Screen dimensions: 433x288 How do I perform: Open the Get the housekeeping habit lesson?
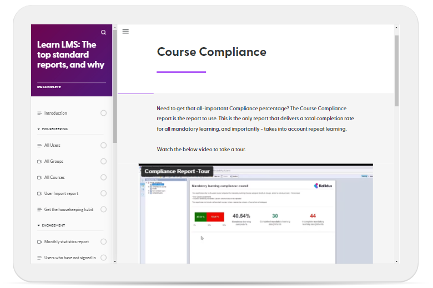(x=68, y=210)
